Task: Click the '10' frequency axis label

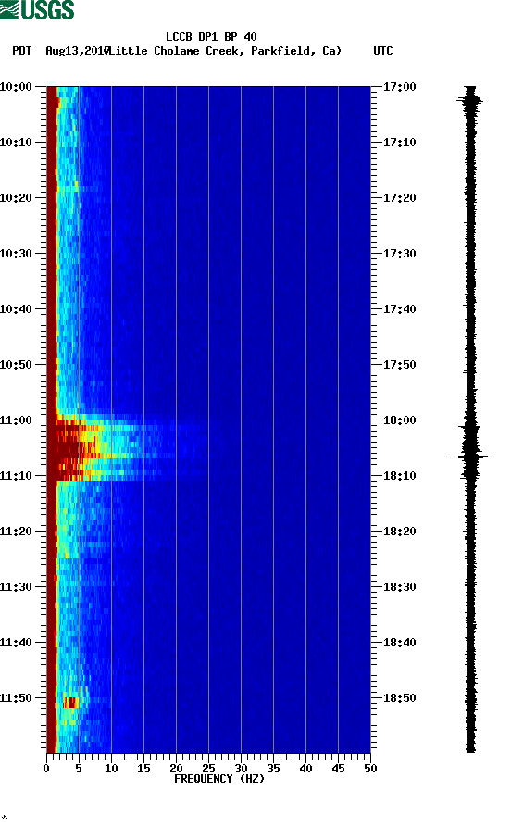Action: tap(111, 769)
